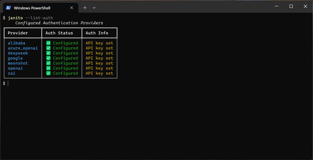Viewport: 313px width, 160px height.
Task: Minimize the terminal window
Action: pyautogui.click(x=277, y=6)
